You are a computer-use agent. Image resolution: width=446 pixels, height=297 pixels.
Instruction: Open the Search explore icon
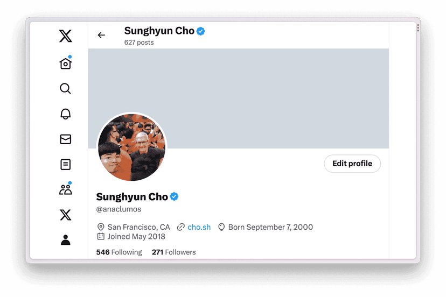pos(65,88)
